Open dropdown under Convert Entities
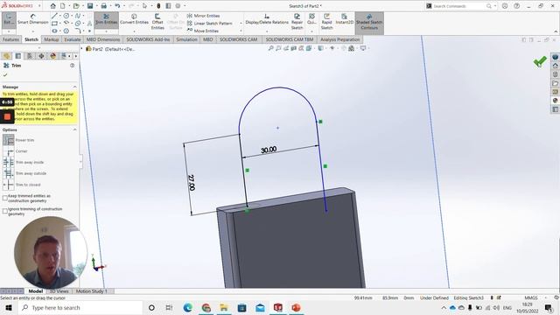This screenshot has width=560, height=315. click(134, 31)
